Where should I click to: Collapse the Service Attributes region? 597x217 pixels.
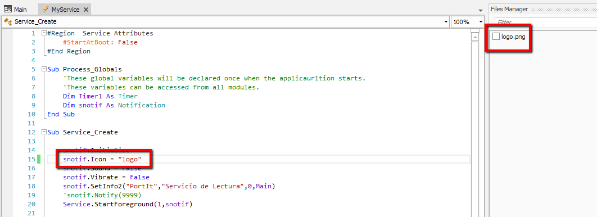44,33
